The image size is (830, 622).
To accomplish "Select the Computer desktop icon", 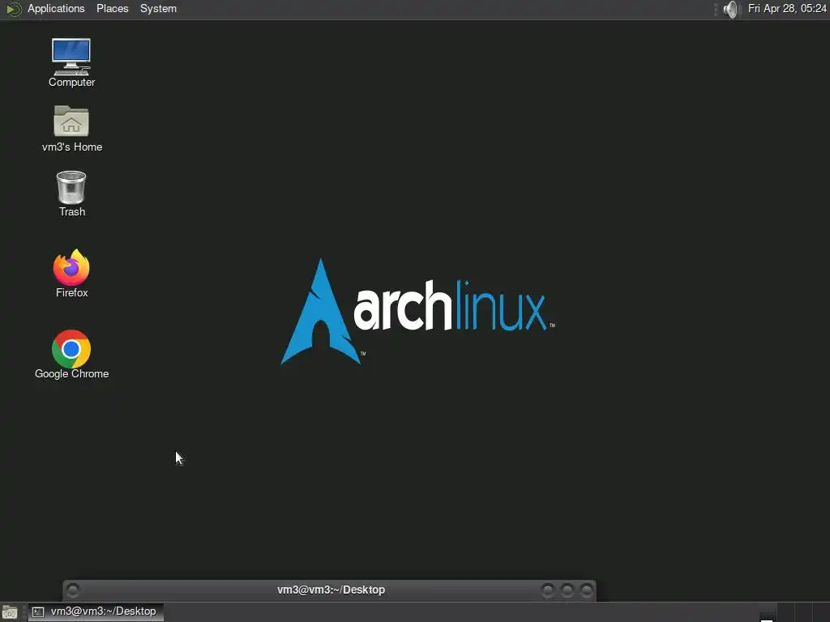I will (71, 62).
